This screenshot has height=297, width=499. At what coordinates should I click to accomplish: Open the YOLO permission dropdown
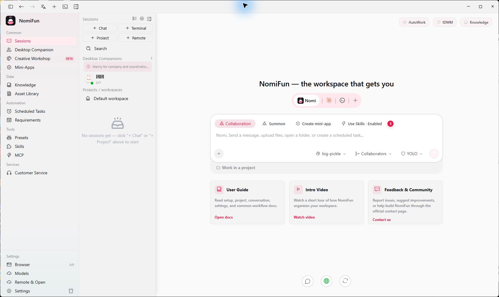(412, 154)
